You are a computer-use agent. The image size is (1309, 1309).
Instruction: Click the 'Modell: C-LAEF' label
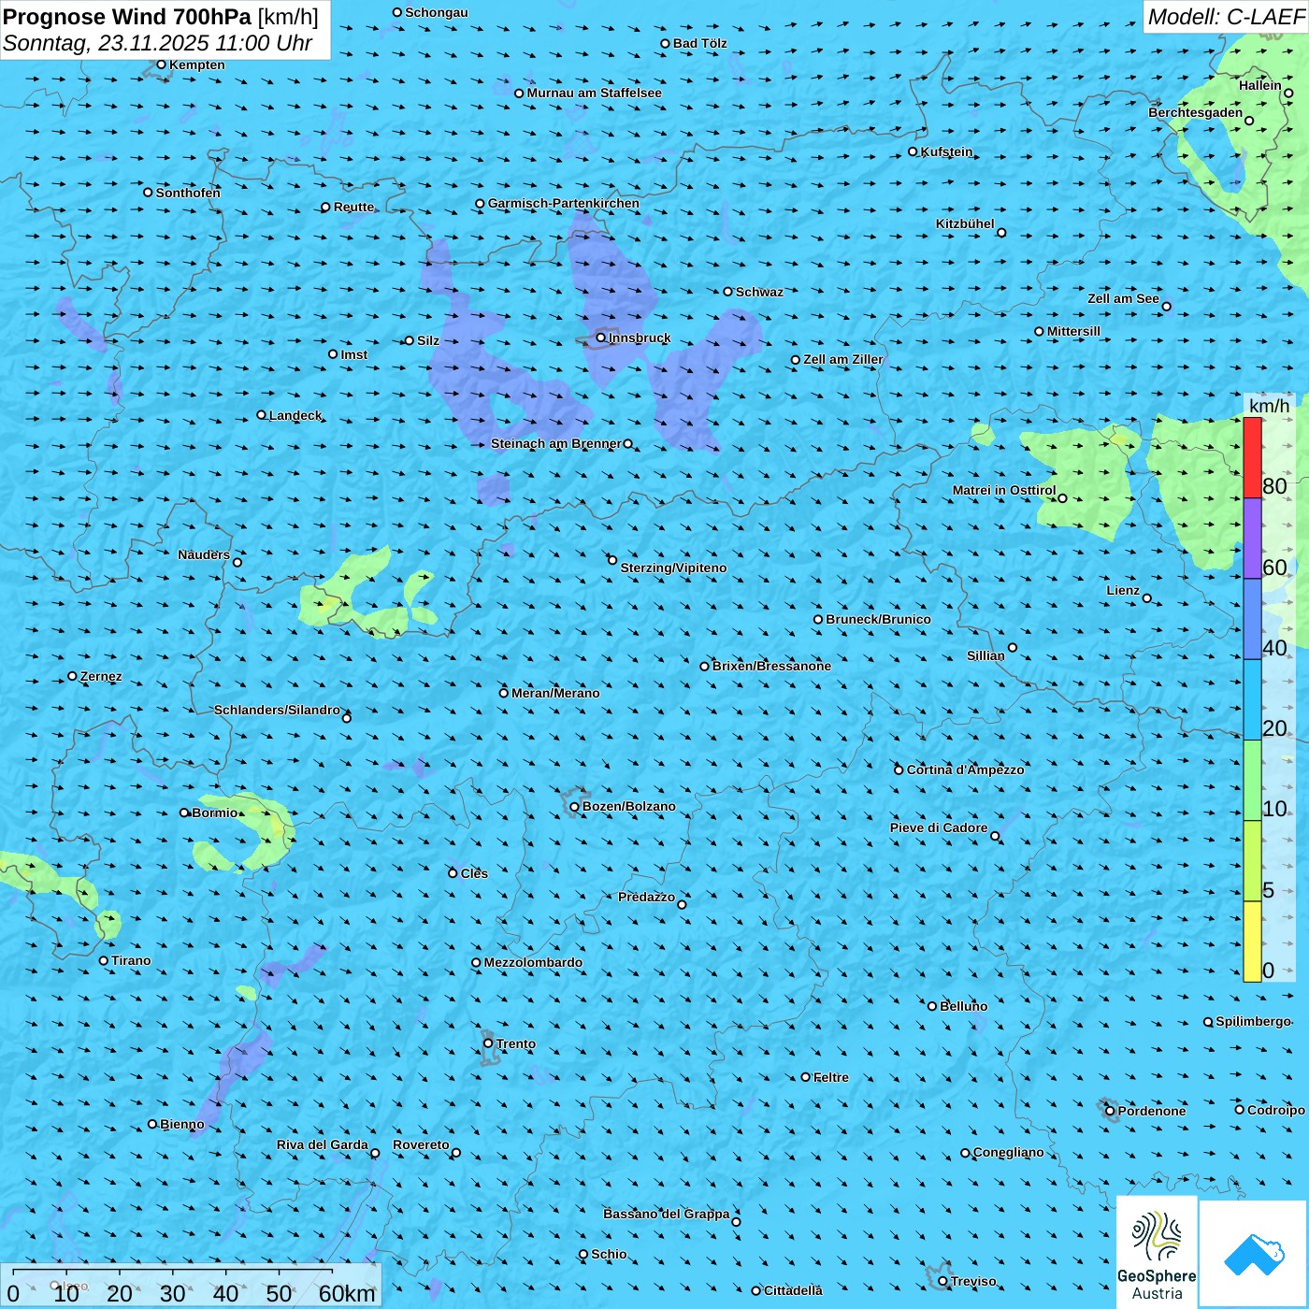1226,17
